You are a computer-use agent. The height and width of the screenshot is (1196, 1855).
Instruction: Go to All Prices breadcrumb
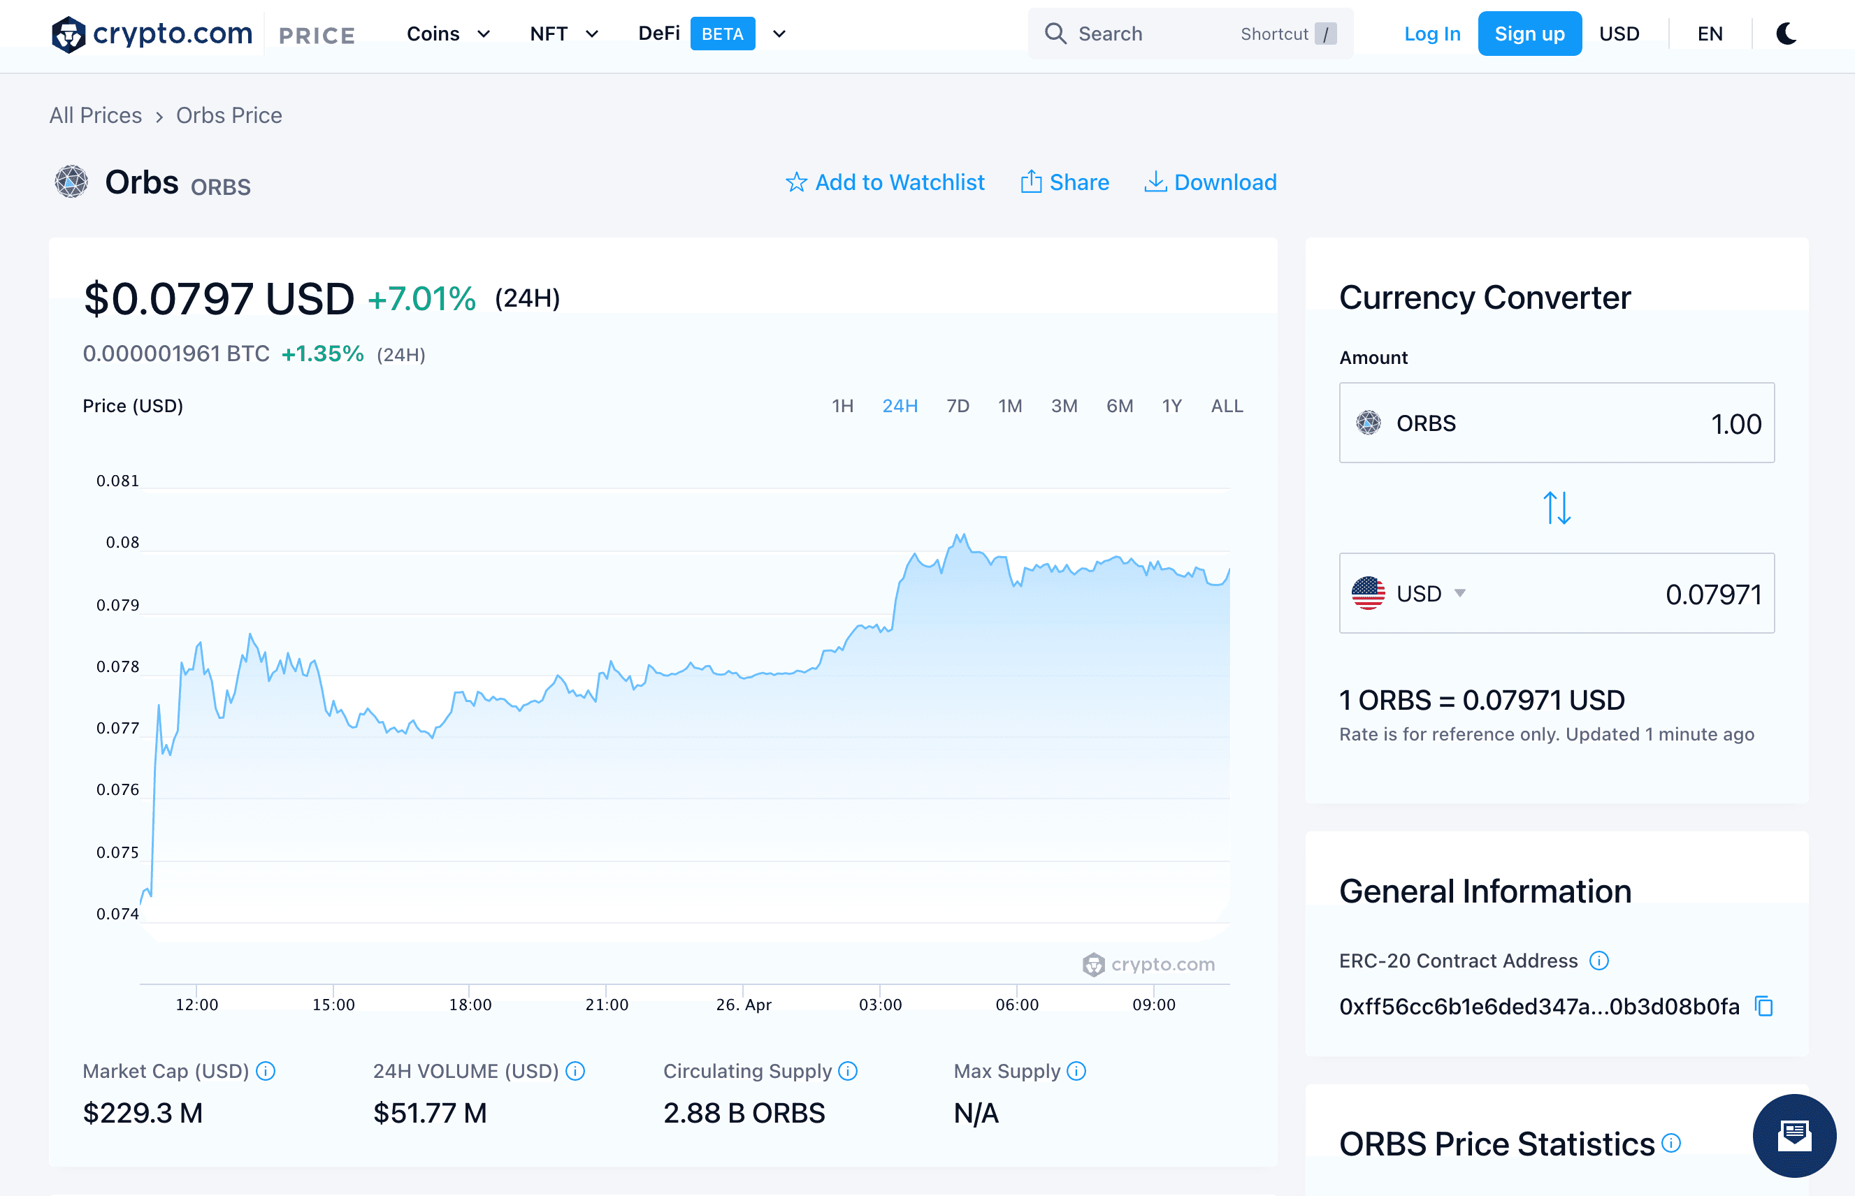96,116
